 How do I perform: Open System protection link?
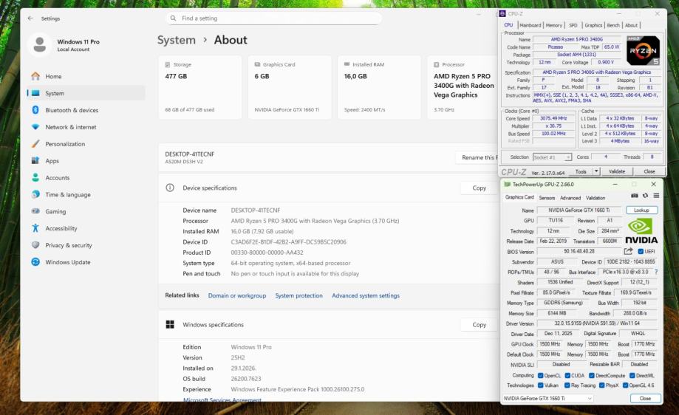[x=298, y=295]
